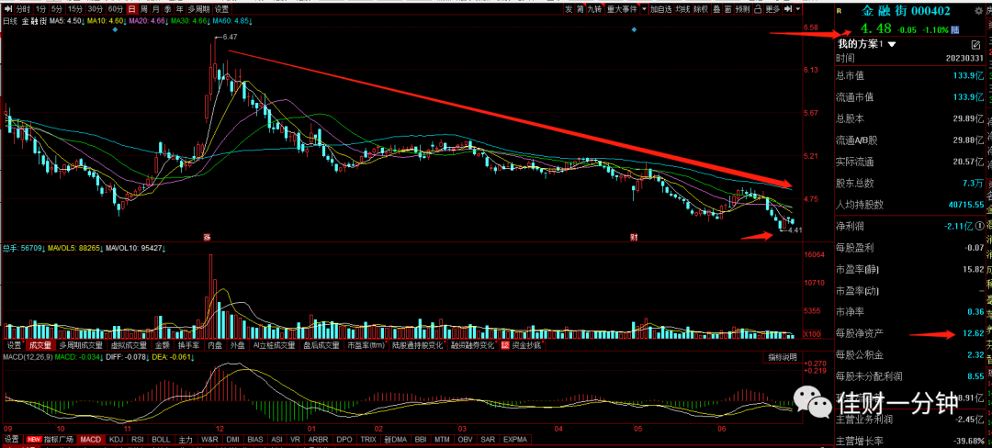Viewport: 992px width, 448px height.
Task: Expand the dropdown arrow after 更多 toolbar
Action: [798, 9]
